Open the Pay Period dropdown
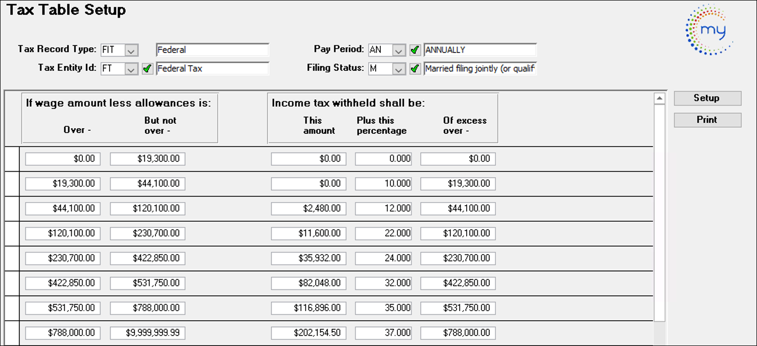This screenshot has height=346, width=757. [399, 50]
